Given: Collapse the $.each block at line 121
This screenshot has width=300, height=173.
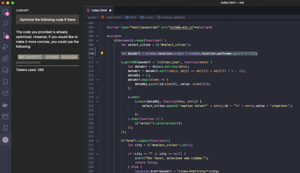Looking at the screenshot, I should click(97, 102).
